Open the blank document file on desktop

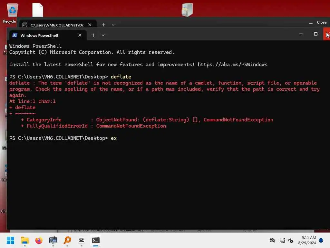click(38, 10)
